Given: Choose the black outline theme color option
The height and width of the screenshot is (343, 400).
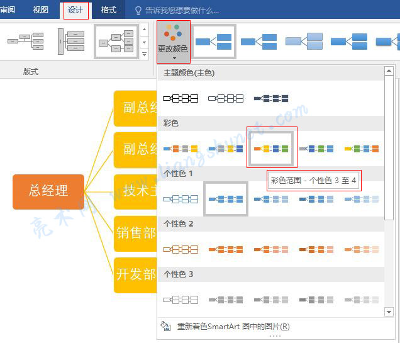Looking at the screenshot, I should [x=181, y=98].
